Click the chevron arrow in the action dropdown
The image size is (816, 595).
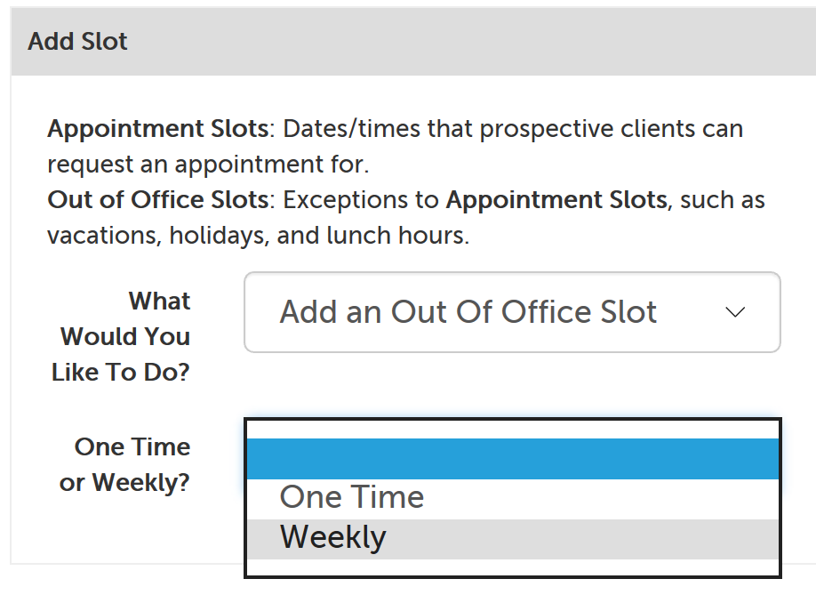click(734, 313)
